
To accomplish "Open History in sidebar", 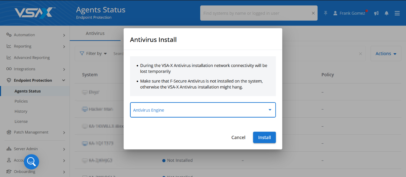I will coord(21,111).
